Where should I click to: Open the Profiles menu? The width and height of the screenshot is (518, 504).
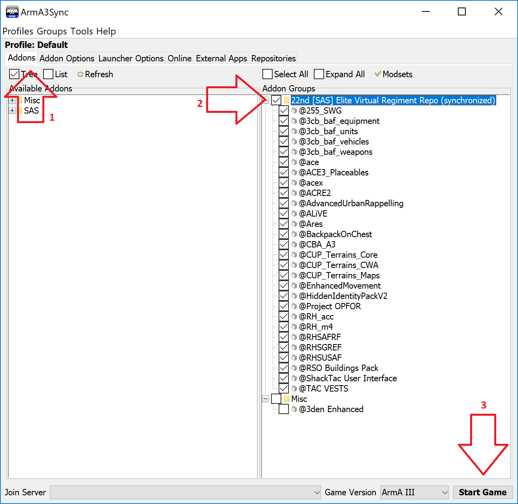(18, 31)
